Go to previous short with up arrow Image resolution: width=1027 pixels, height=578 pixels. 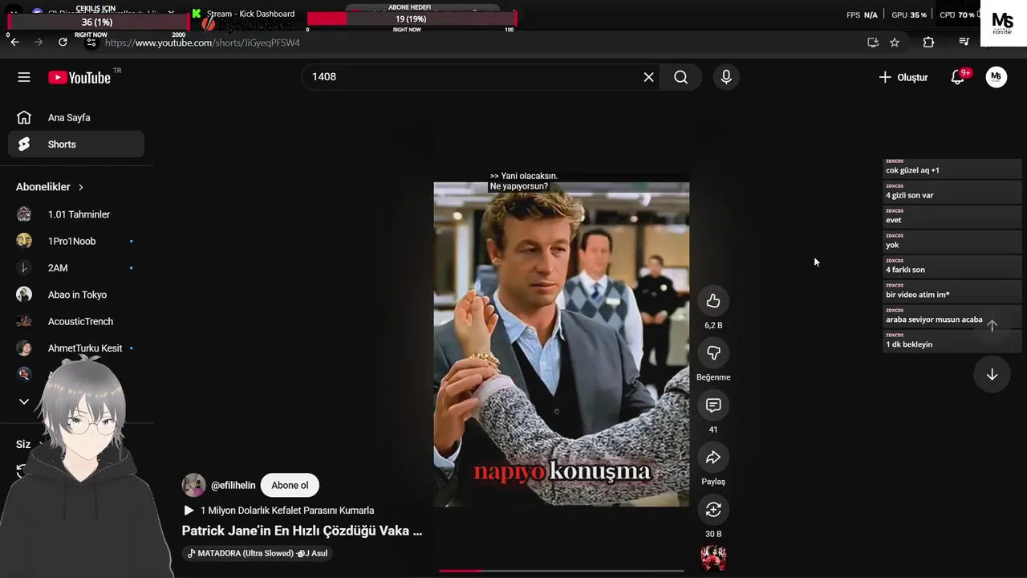pos(992,325)
